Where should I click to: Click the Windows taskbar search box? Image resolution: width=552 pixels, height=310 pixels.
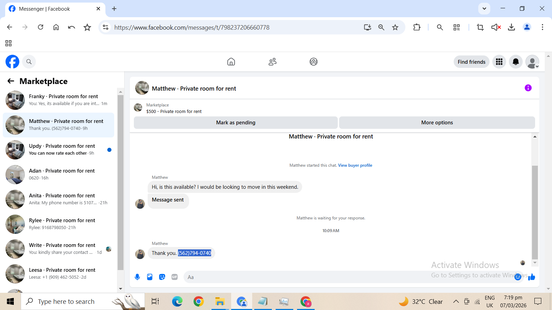83,301
